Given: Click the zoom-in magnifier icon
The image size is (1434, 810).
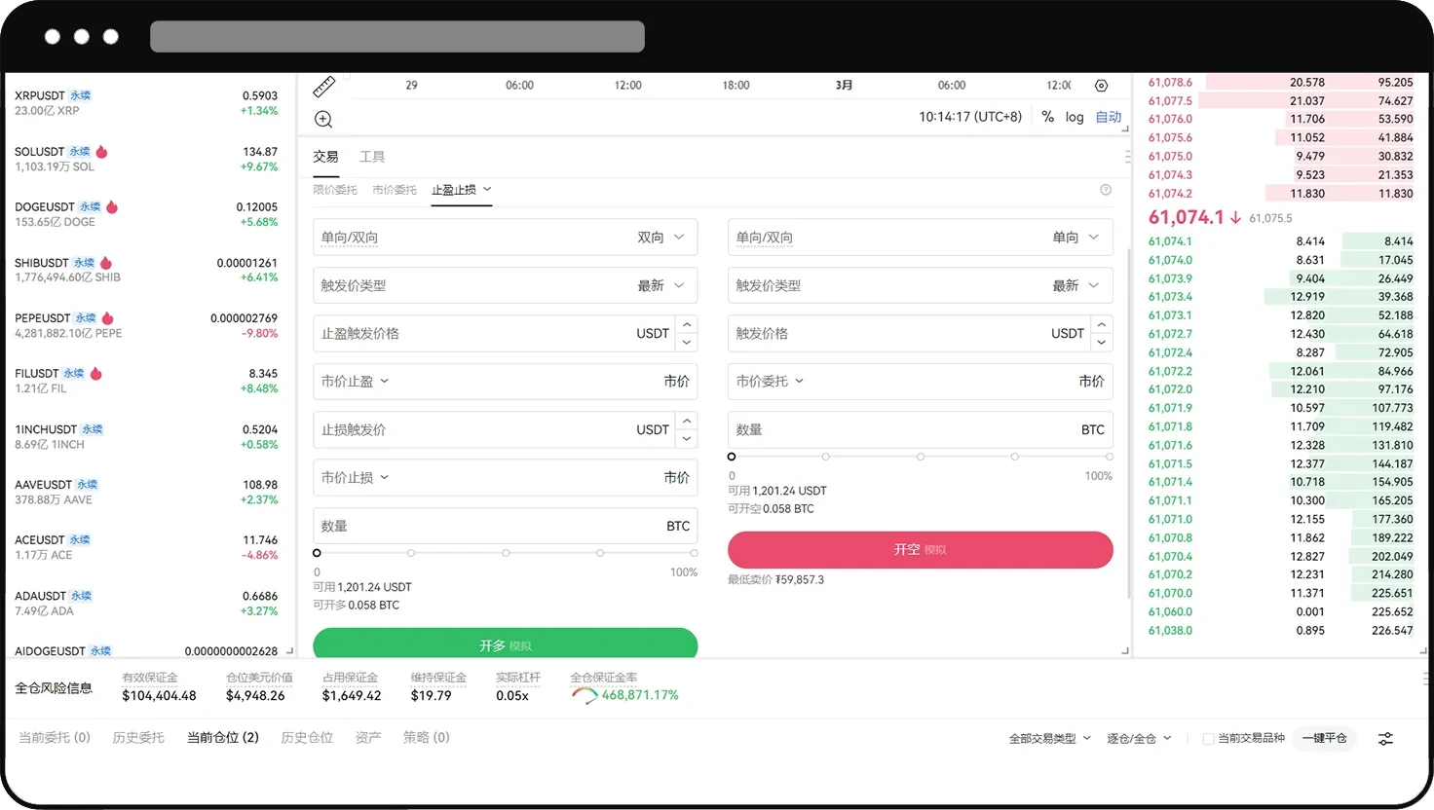Looking at the screenshot, I should (323, 119).
